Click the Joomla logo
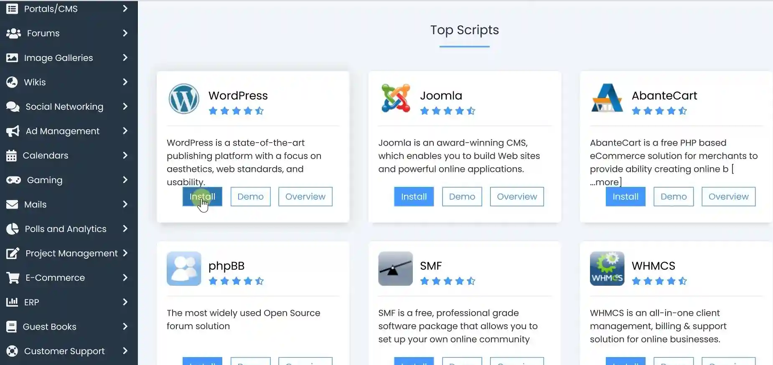 [396, 98]
